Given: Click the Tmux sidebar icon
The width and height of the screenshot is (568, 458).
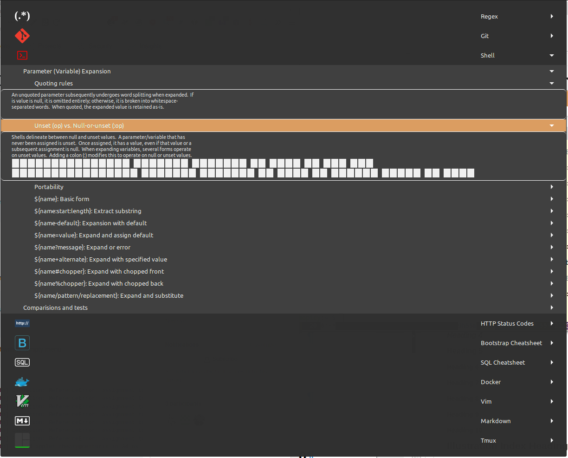Looking at the screenshot, I should [x=22, y=440].
